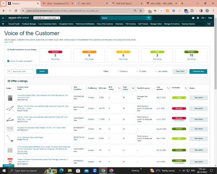Click the Edit button on navigation bar
The height and width of the screenshot is (174, 217).
pos(209,24)
